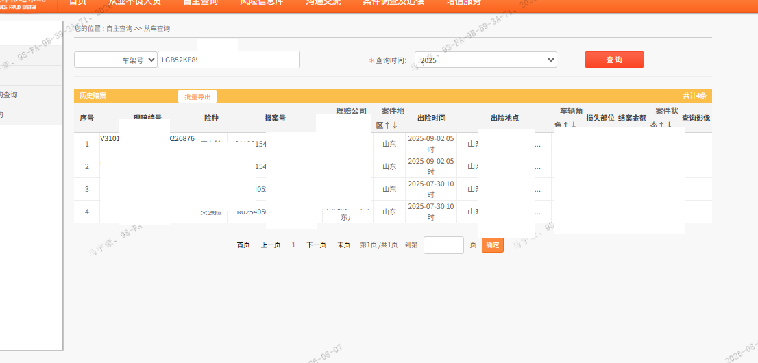
Task: Go to 下一页 next page
Action: (x=316, y=245)
